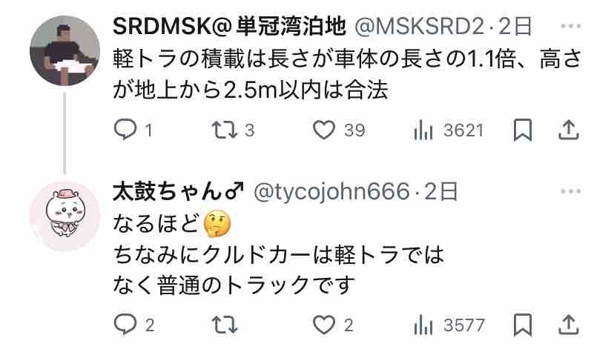Visit SRDMSK@単冠湾泊地 display name

coord(229,26)
